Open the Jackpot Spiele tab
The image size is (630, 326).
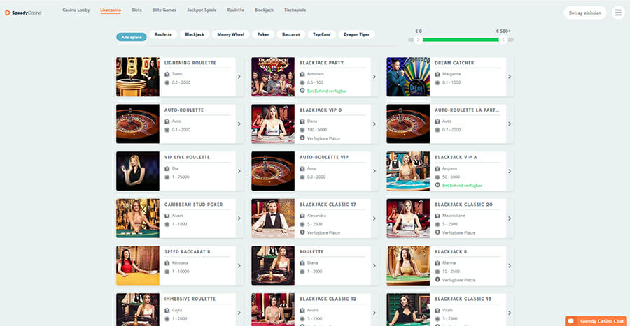pos(202,10)
